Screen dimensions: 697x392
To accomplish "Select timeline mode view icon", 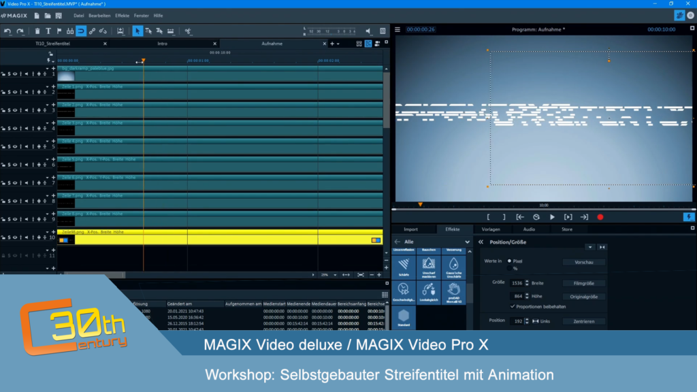I will (368, 44).
